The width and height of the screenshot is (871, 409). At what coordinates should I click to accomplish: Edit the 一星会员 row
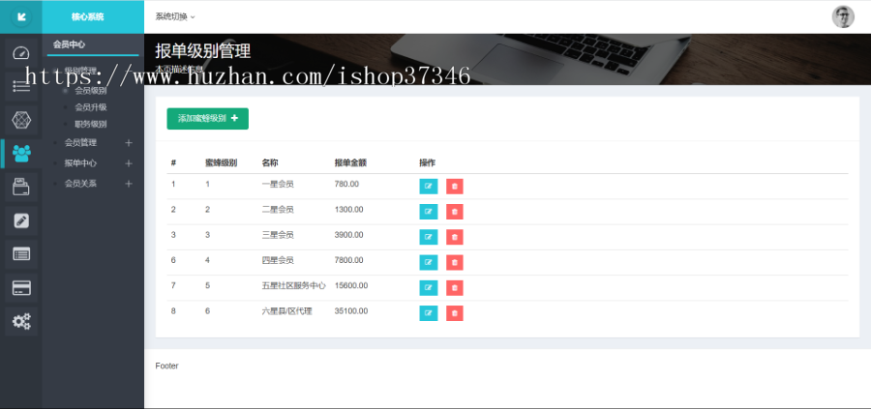click(x=429, y=187)
